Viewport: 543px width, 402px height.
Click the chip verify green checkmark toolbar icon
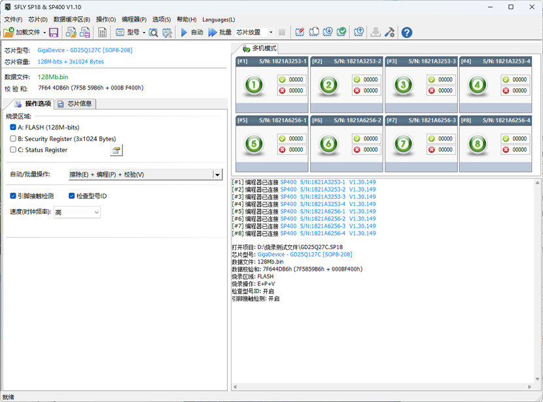point(341,32)
